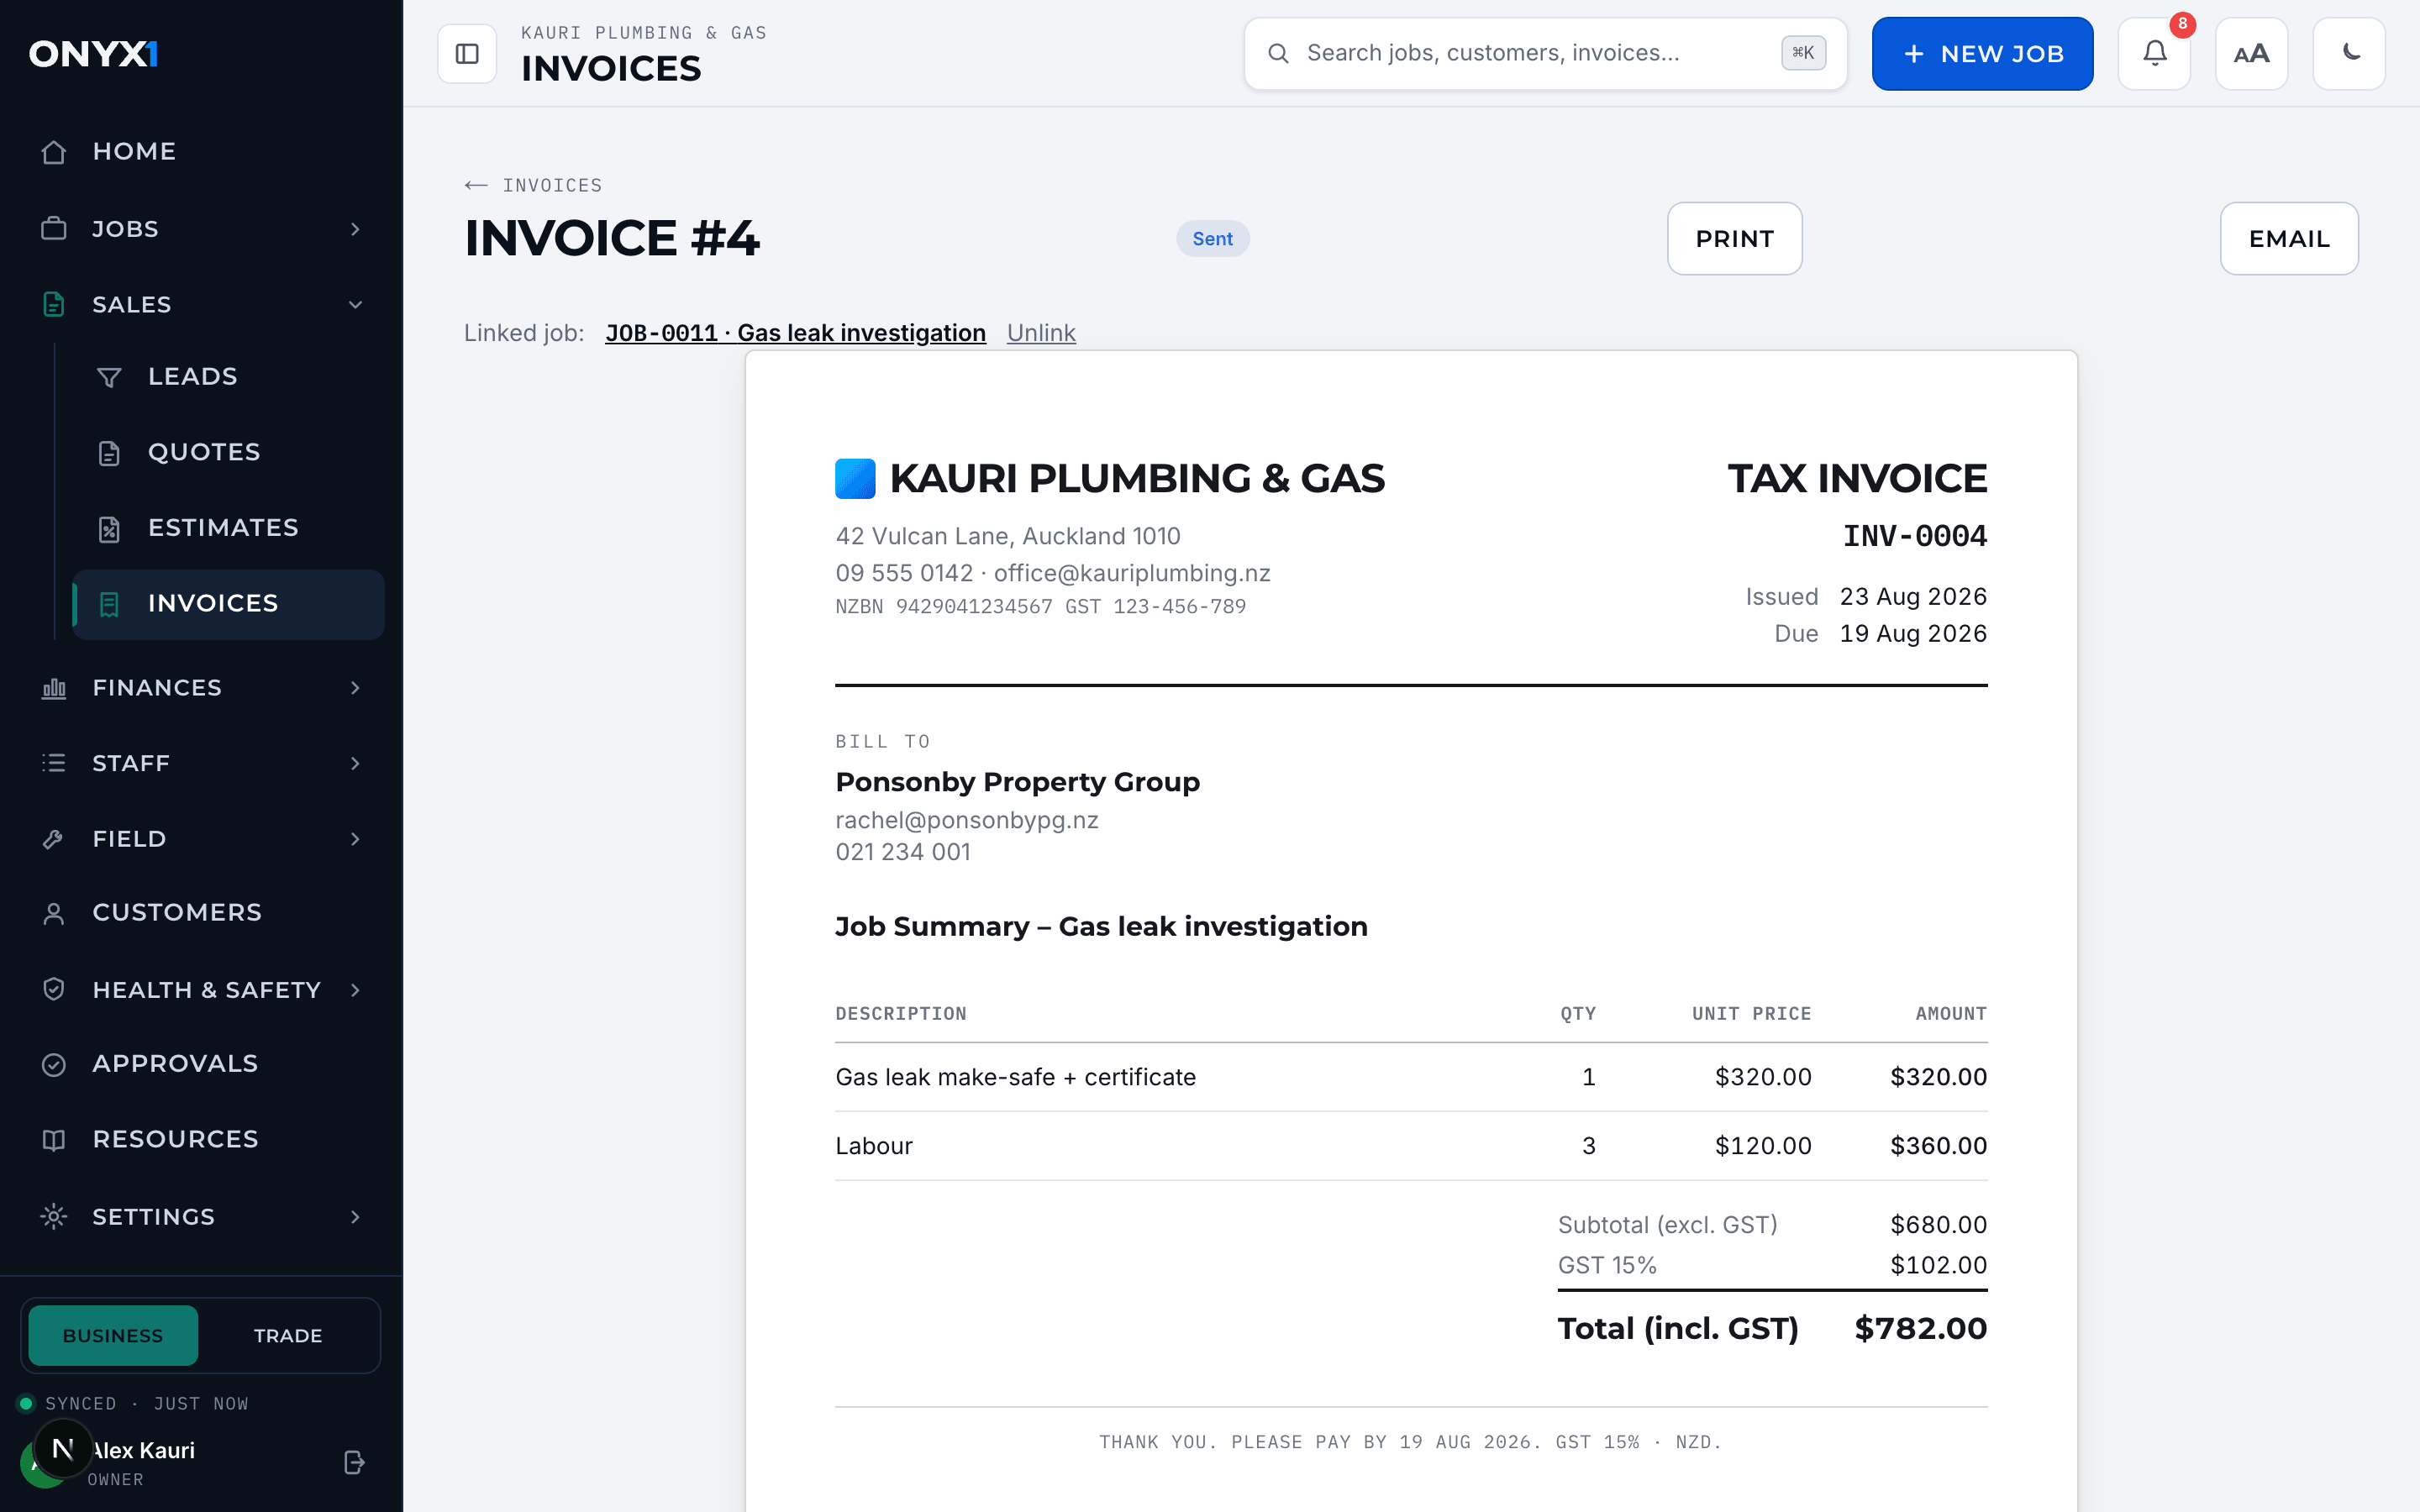Image resolution: width=2420 pixels, height=1512 pixels.
Task: Click the Quotes document icon
Action: pyautogui.click(x=109, y=453)
